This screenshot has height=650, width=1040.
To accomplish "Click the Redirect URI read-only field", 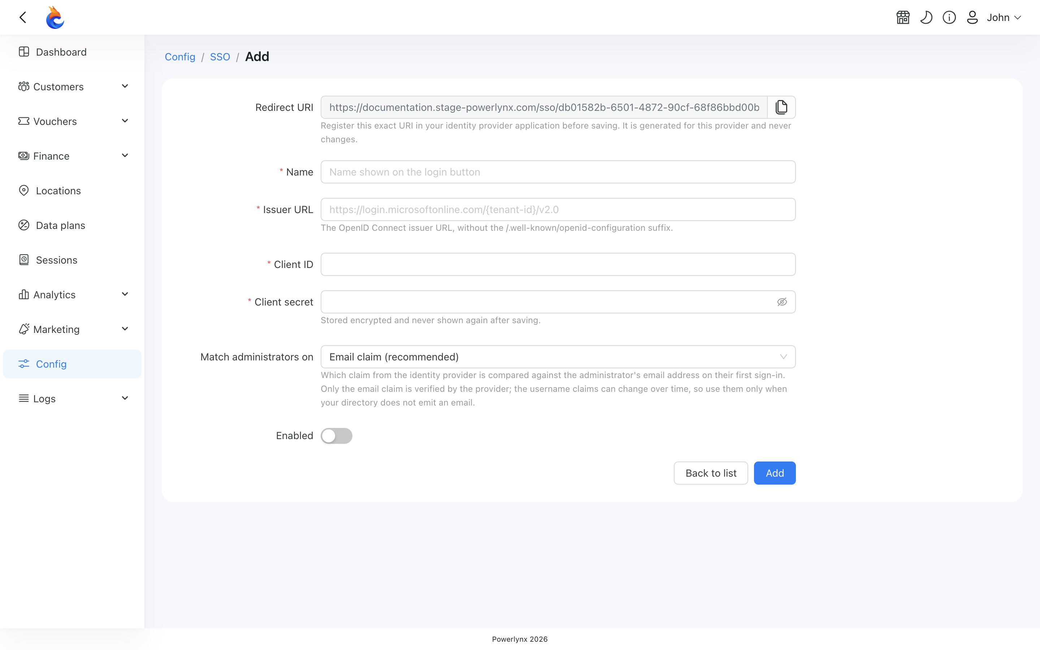I will [x=544, y=107].
